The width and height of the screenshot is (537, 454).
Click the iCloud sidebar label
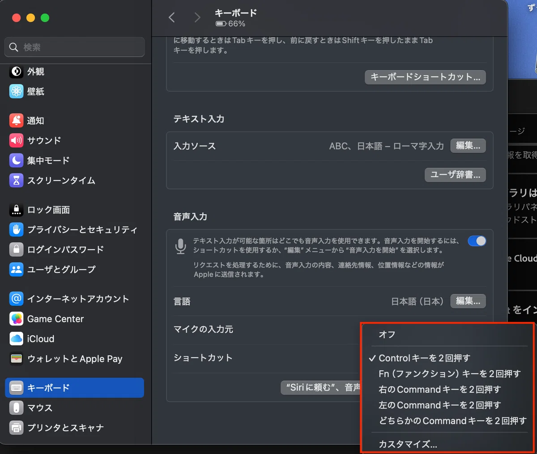[x=41, y=339]
